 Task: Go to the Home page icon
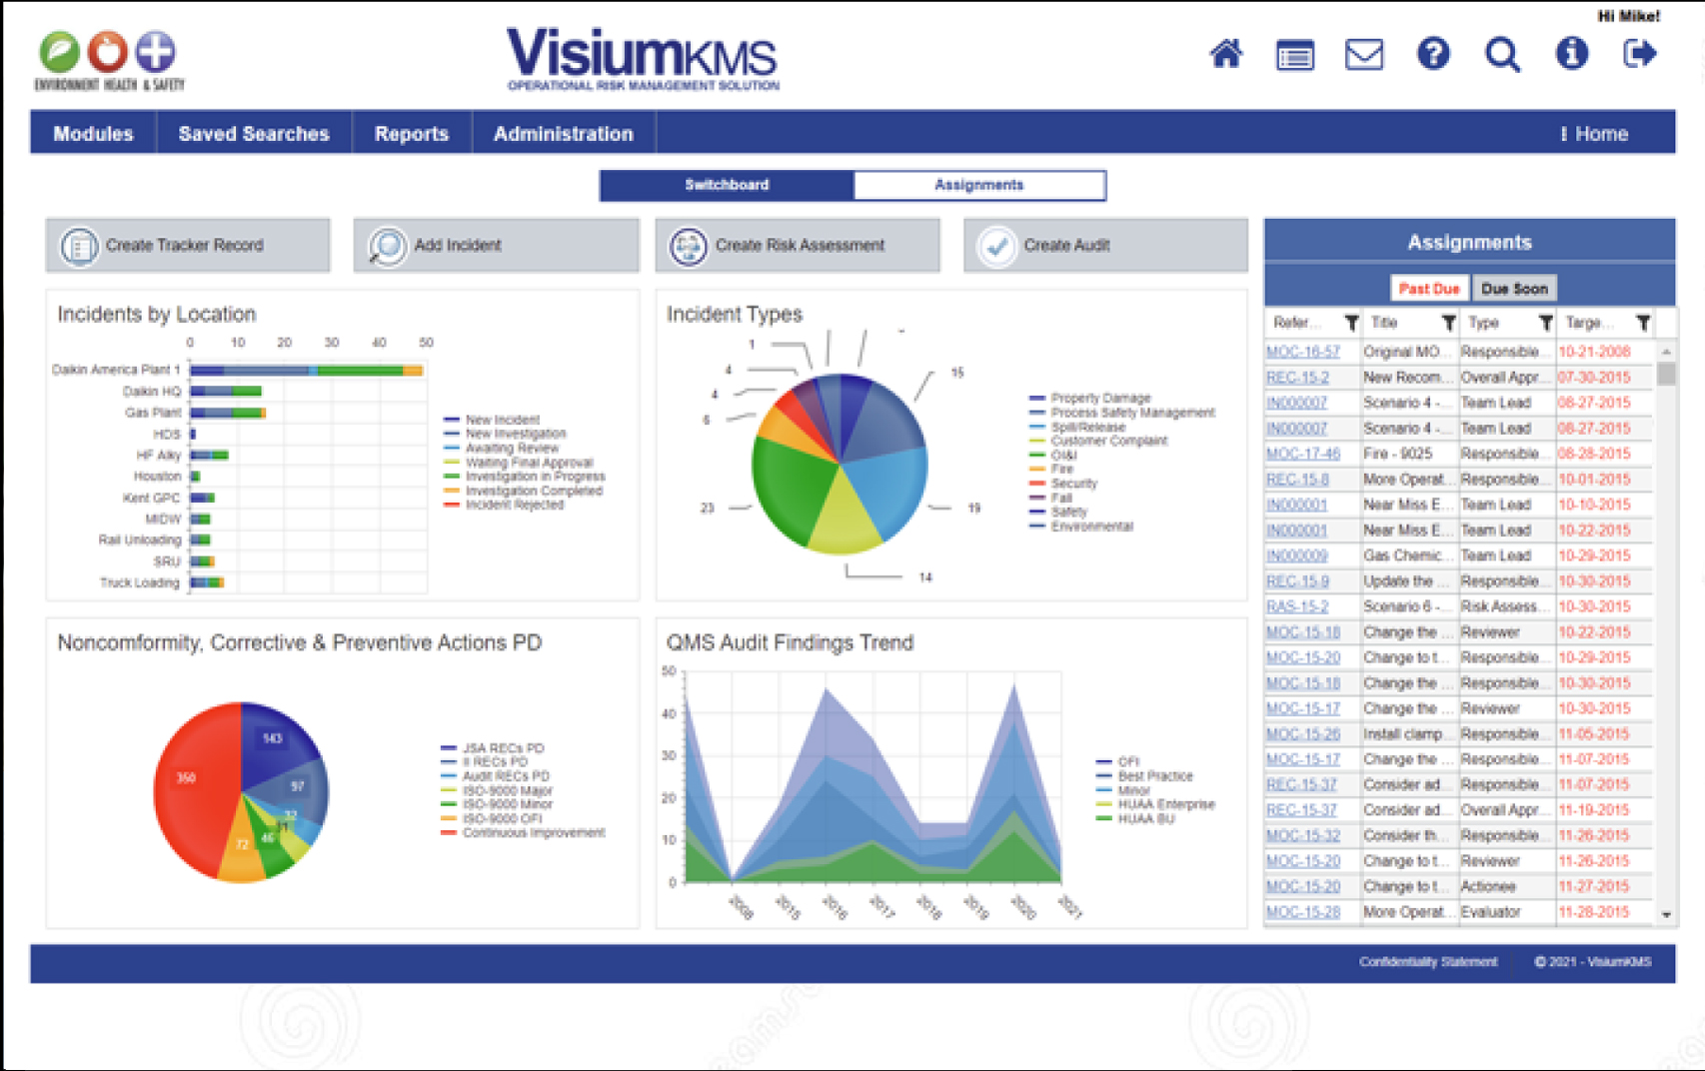(1225, 54)
